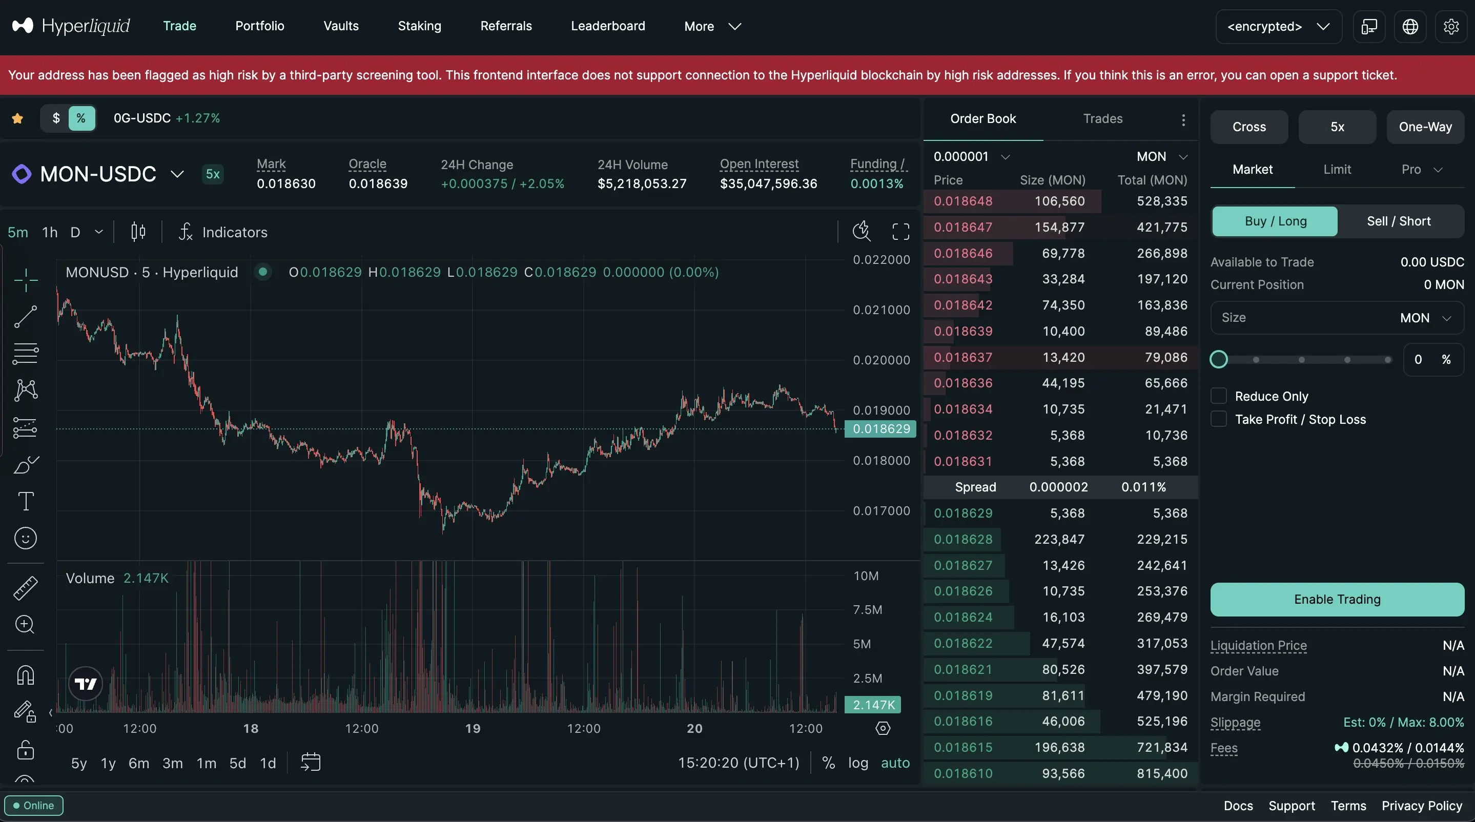Expand the MON-USDC pair selector
1475x822 pixels.
point(177,174)
